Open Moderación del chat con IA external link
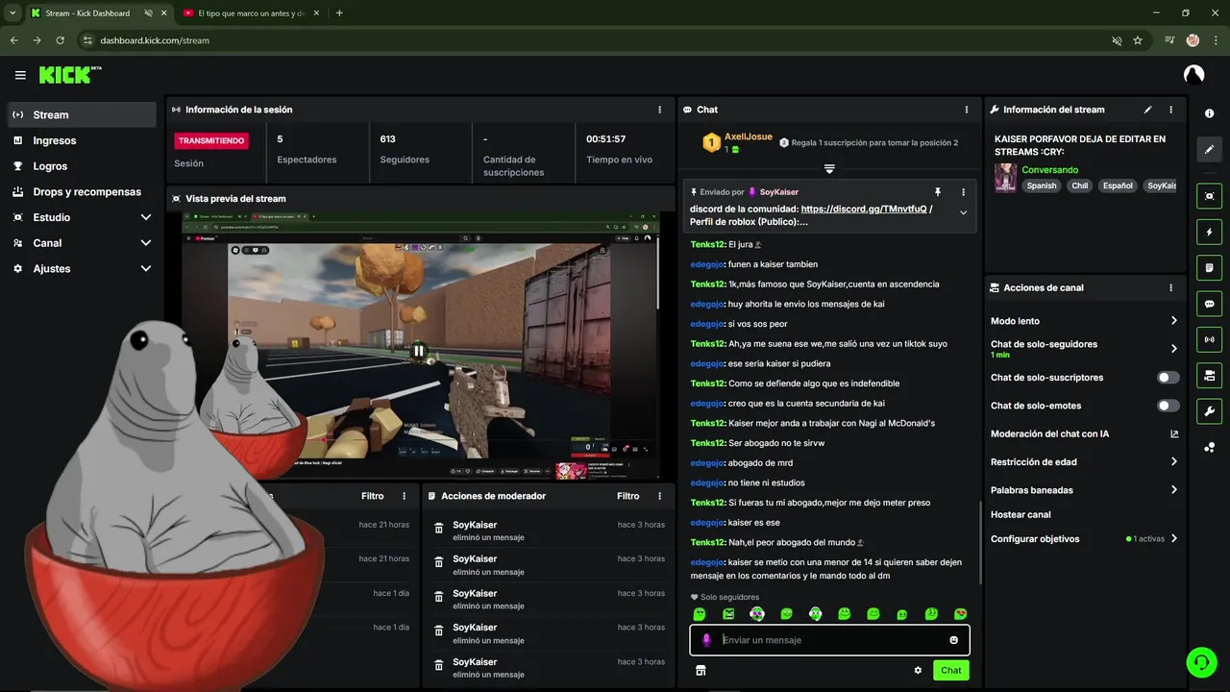1230x692 pixels. coord(1173,433)
